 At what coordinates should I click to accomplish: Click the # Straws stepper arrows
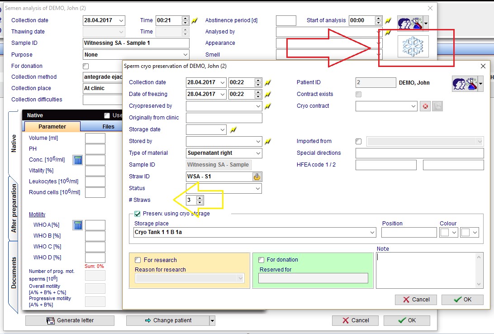point(200,200)
